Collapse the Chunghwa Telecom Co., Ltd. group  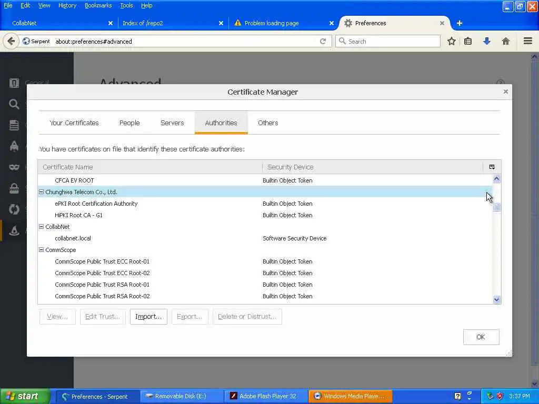[41, 191]
